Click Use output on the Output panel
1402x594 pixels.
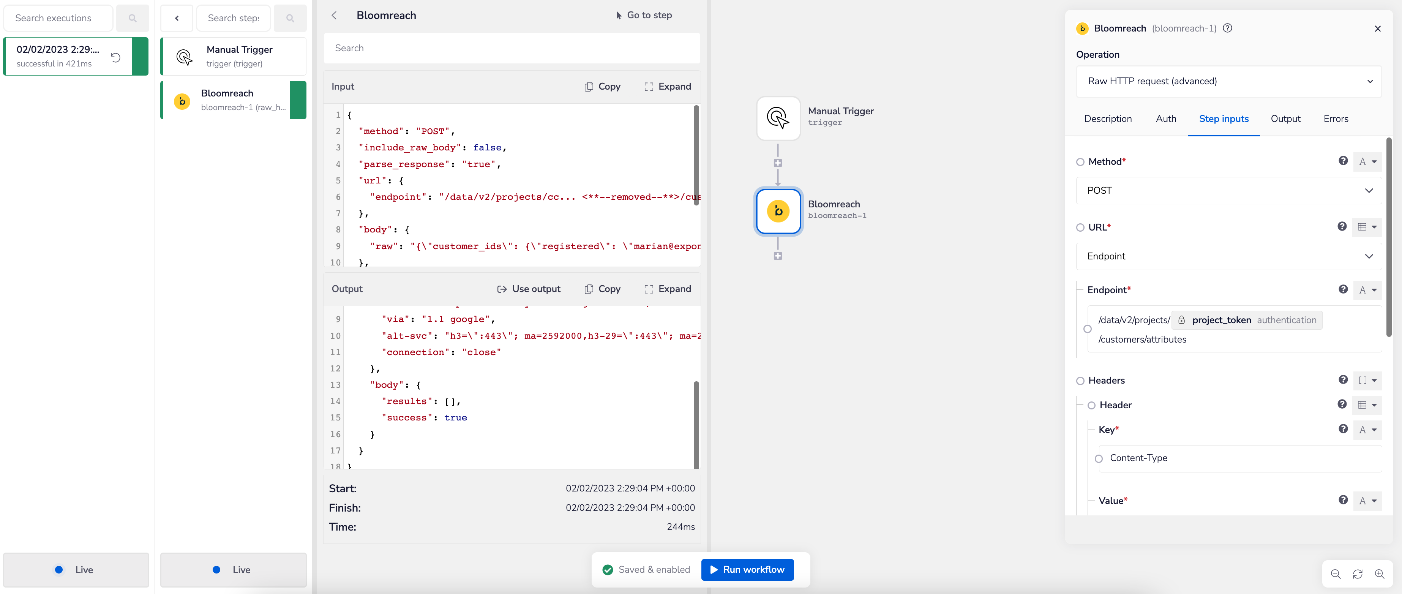pos(529,289)
